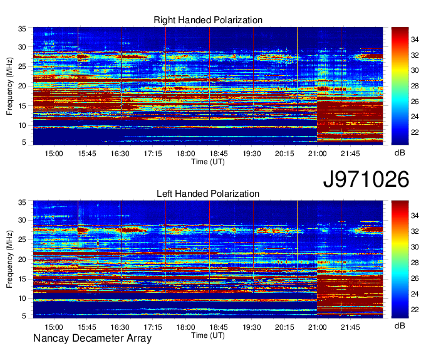Click the 15:45 tick on Right Handed plot
Image resolution: width=426 pixels, height=346 pixels.
point(87,154)
